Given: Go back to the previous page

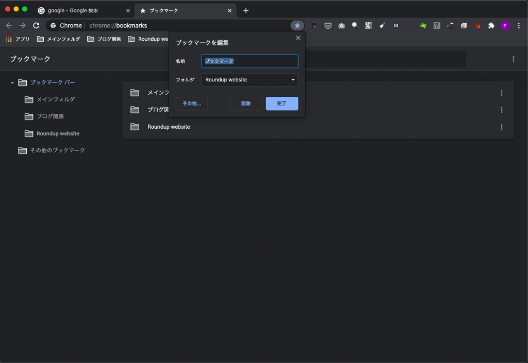Looking at the screenshot, I should point(9,26).
